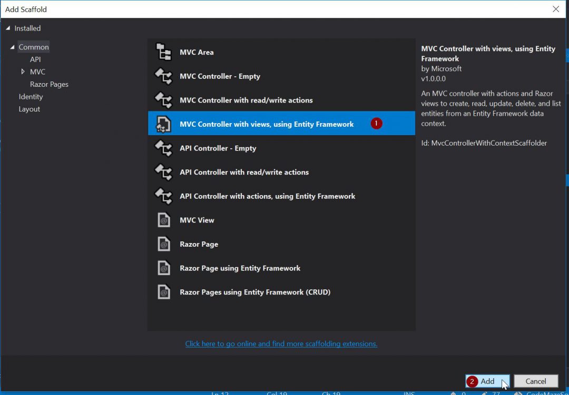Click the MVC View file icon

164,220
